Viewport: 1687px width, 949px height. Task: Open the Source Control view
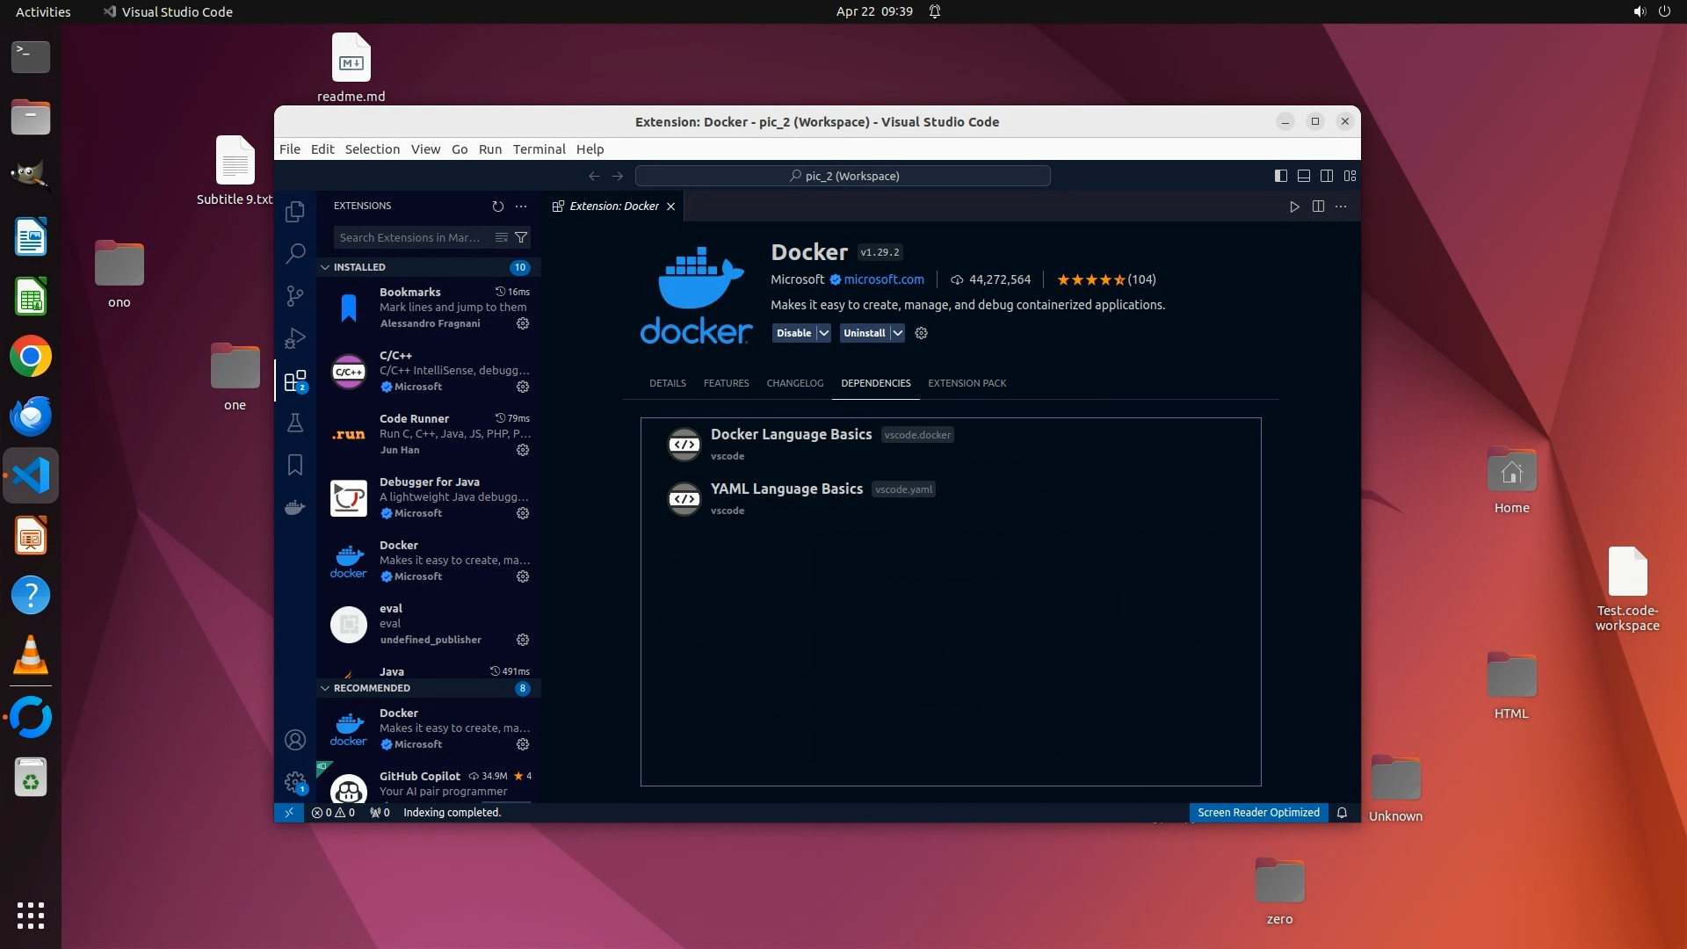(x=295, y=296)
